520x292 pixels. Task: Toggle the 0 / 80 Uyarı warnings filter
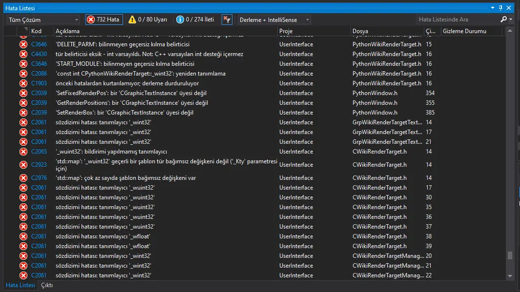click(147, 19)
